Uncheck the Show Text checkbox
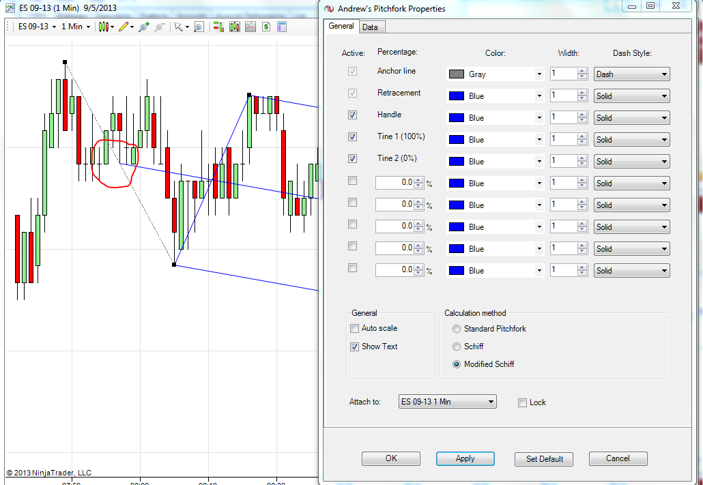Image resolution: width=703 pixels, height=485 pixels. tap(355, 347)
